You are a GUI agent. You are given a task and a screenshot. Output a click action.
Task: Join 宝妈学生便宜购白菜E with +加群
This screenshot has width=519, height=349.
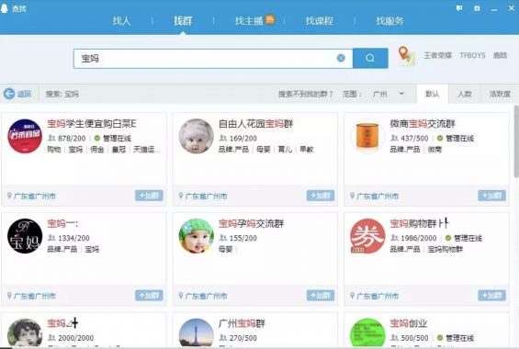click(x=149, y=196)
